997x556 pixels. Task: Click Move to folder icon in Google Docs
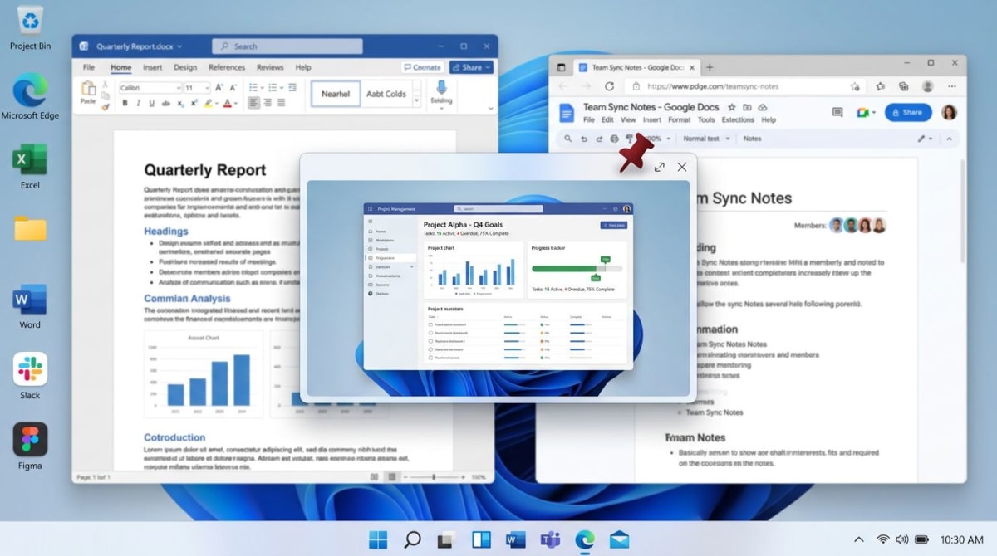[747, 107]
